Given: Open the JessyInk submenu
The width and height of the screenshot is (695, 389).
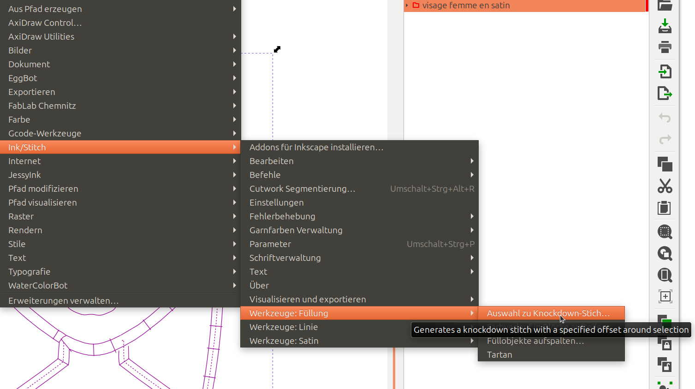Looking at the screenshot, I should [120, 175].
